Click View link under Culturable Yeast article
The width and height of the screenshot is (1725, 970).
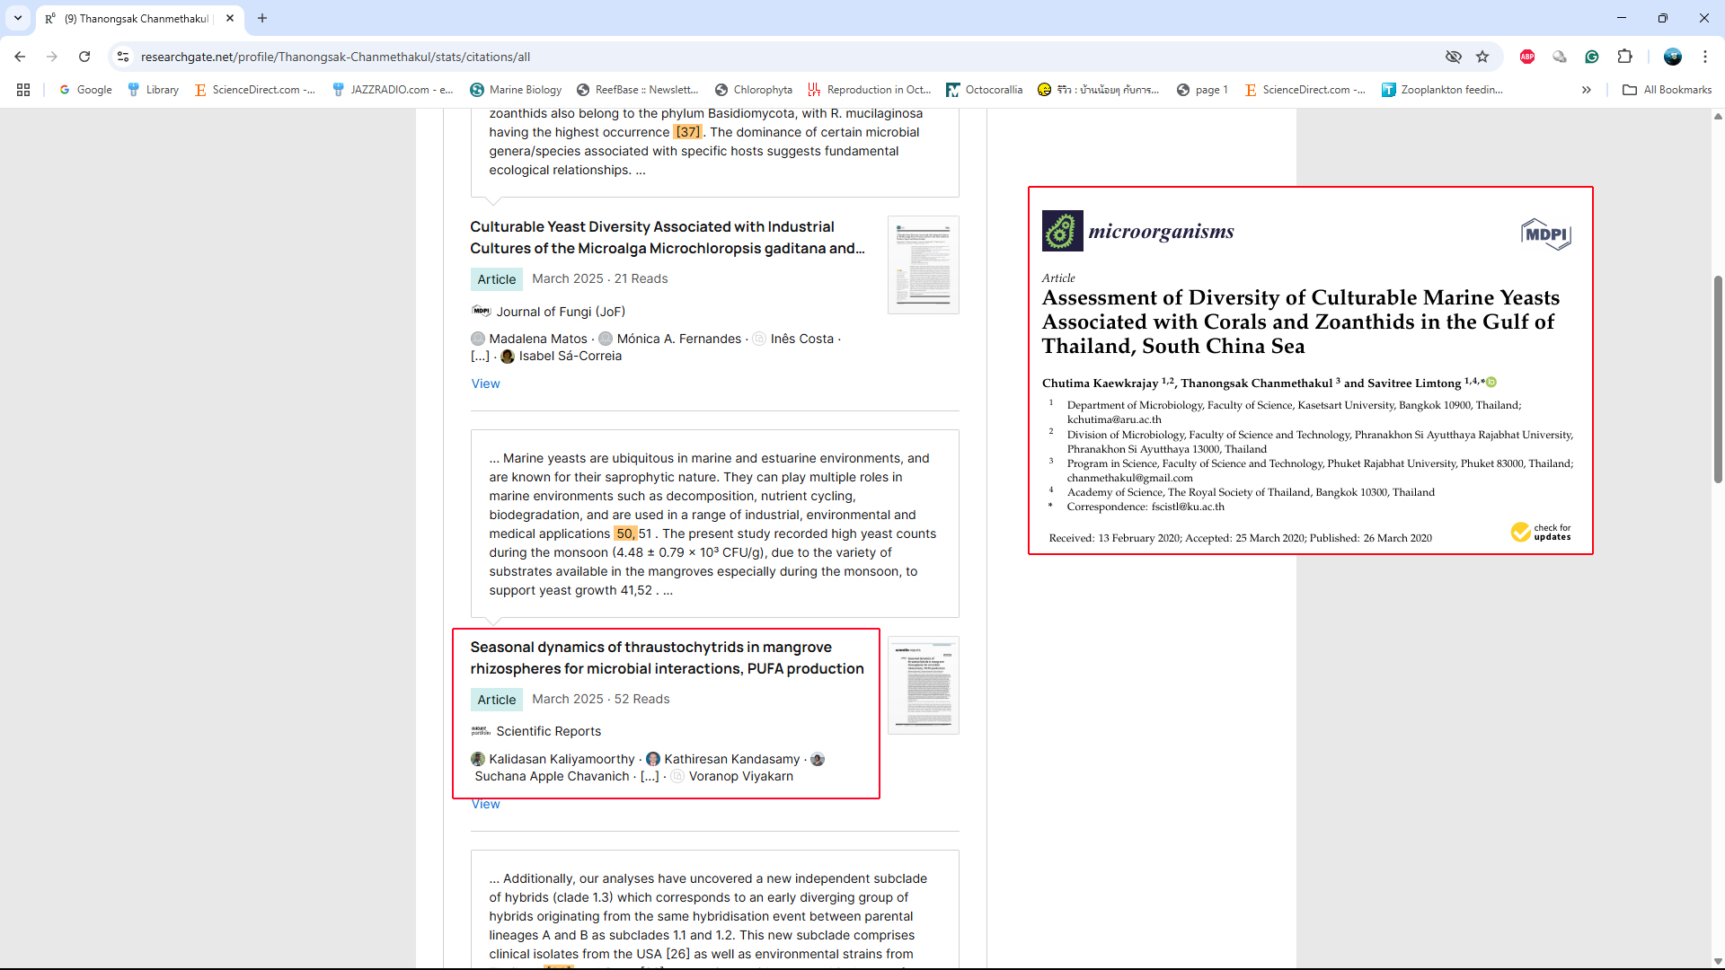(x=485, y=384)
